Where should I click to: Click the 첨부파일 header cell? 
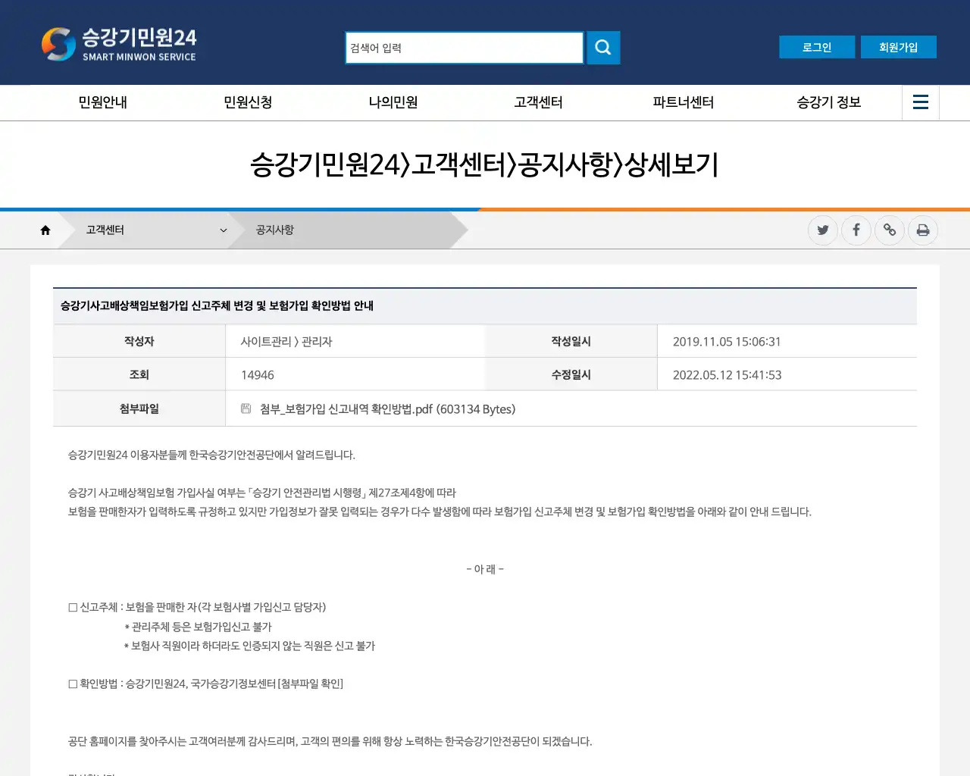(139, 409)
